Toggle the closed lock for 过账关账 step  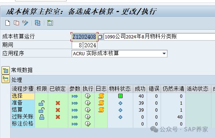[42, 117]
